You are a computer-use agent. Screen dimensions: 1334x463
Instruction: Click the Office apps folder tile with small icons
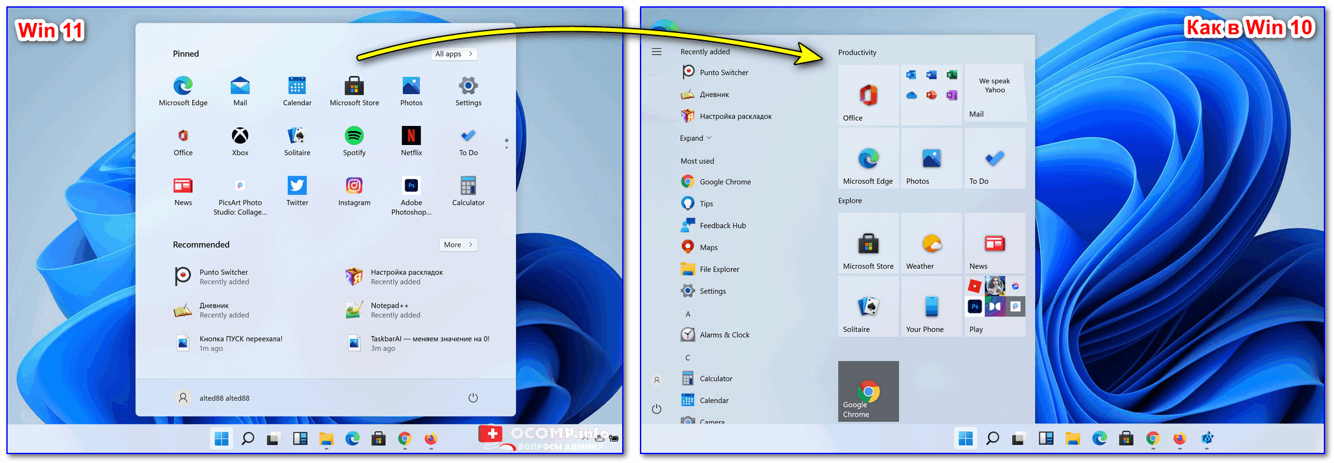(x=932, y=95)
